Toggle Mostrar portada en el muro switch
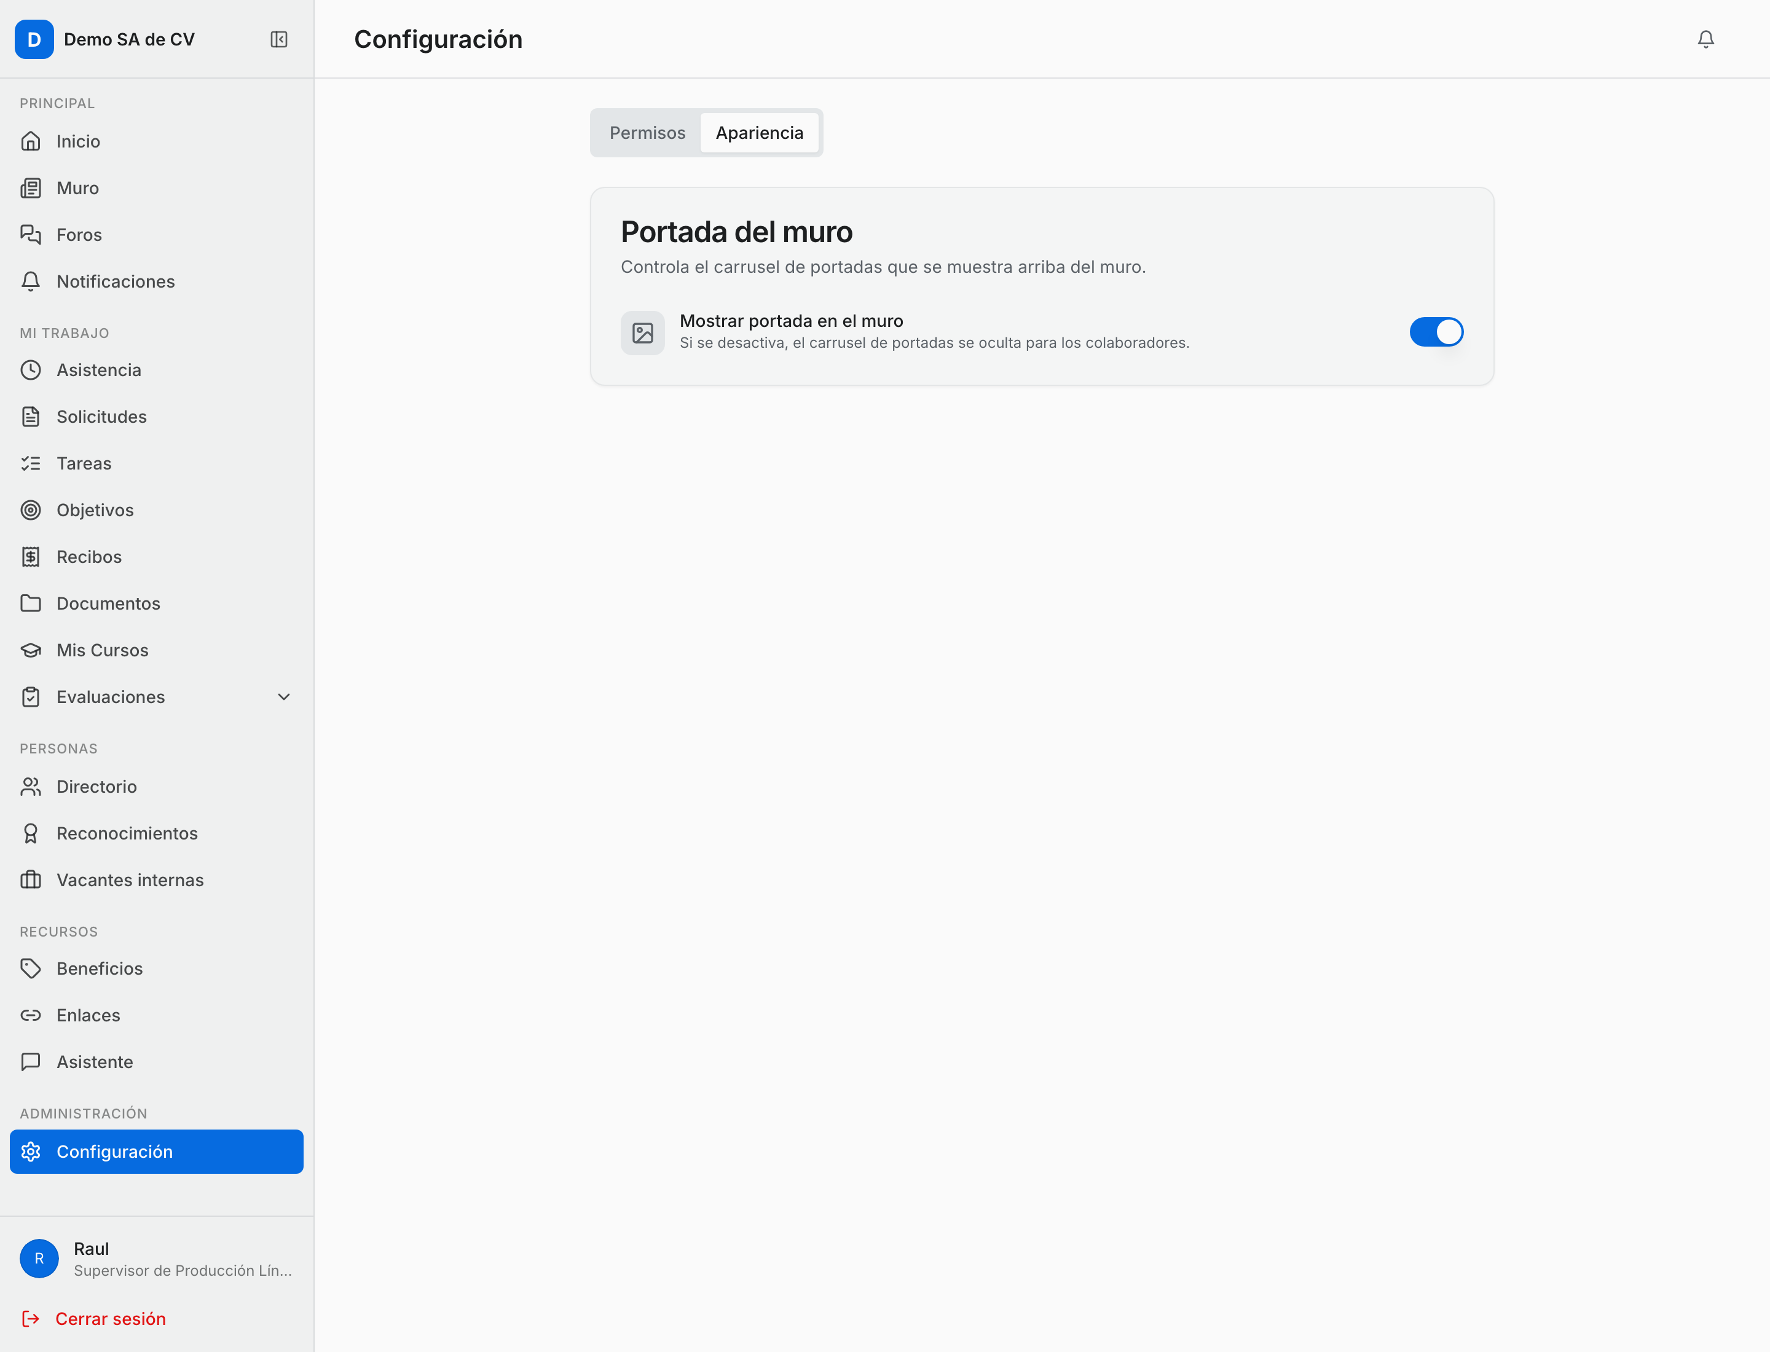The width and height of the screenshot is (1770, 1352). click(1436, 332)
